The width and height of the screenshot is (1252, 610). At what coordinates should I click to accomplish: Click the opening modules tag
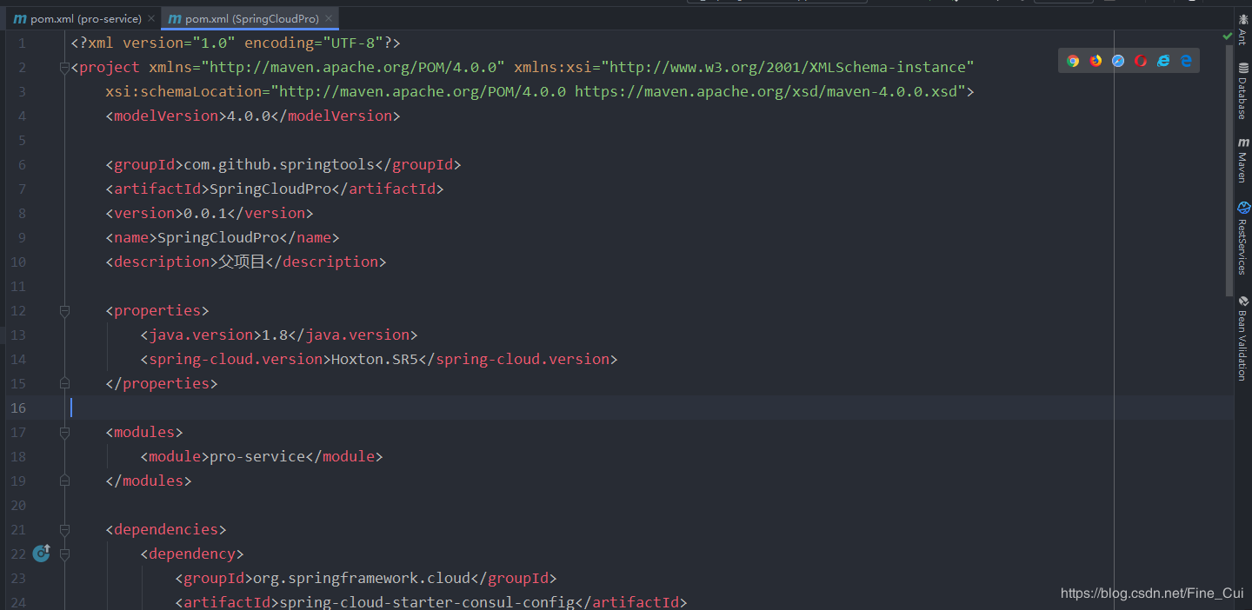[144, 432]
